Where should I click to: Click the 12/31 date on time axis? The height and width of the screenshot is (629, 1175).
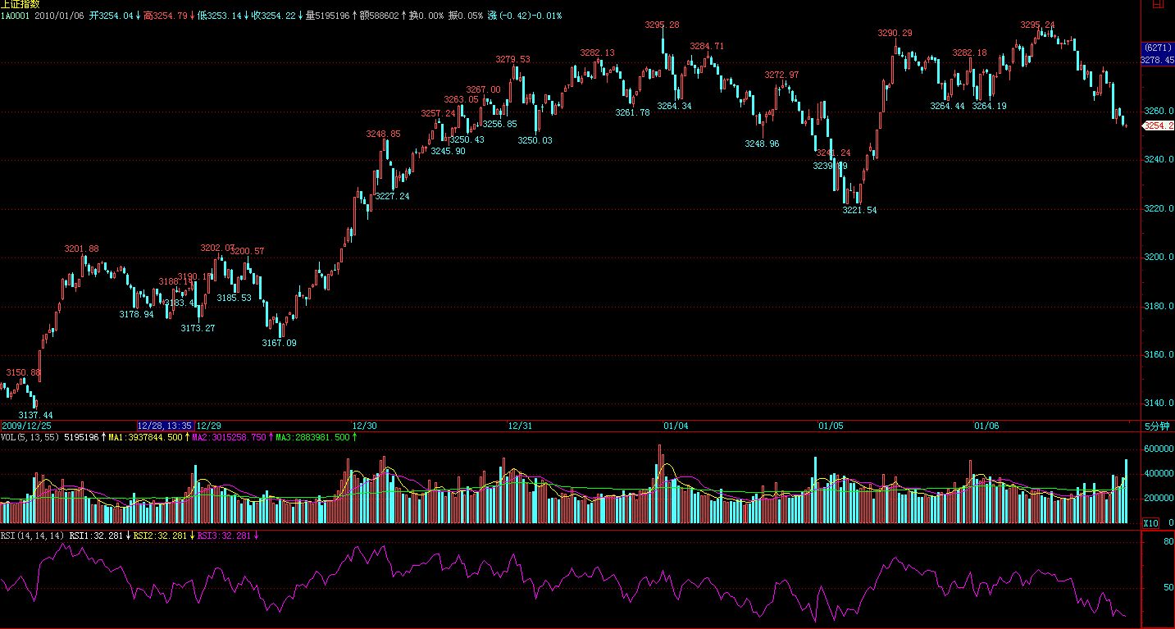[x=521, y=426]
